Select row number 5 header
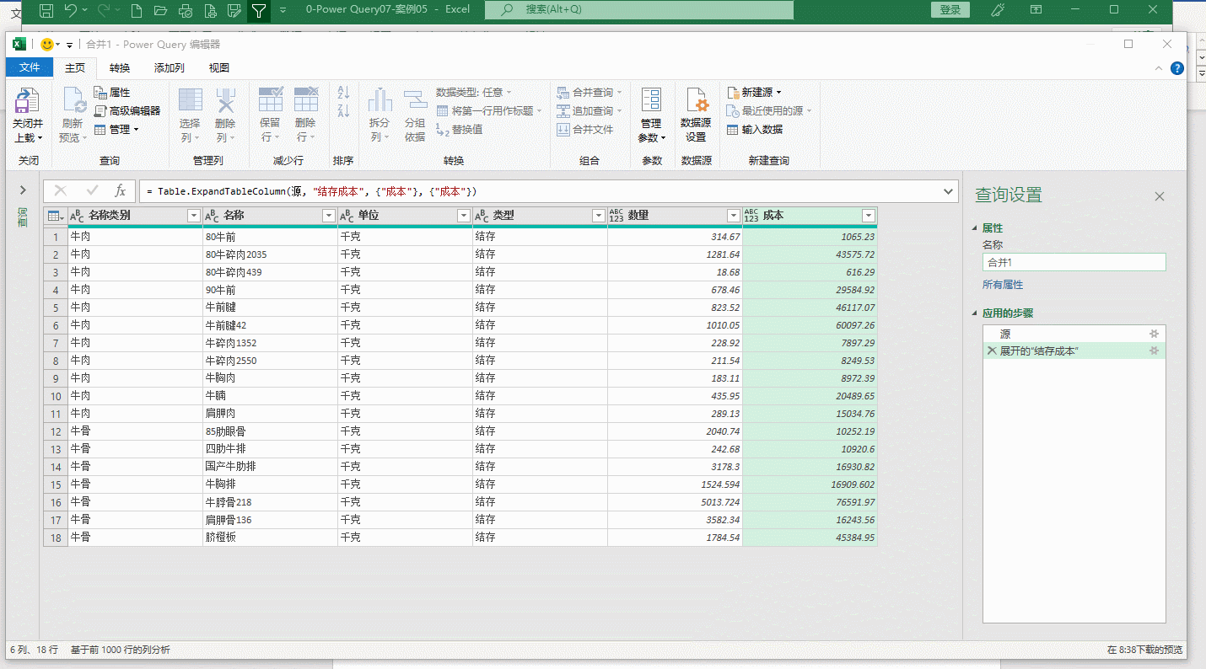The height and width of the screenshot is (669, 1206). tap(56, 308)
